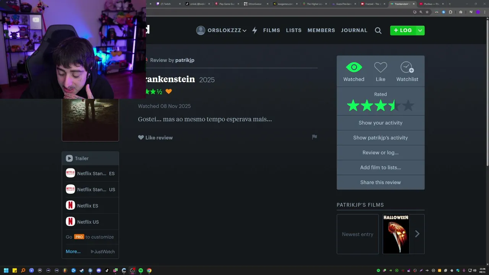Viewport: 489px width, 275px height.
Task: Click Show your activity
Action: click(381, 123)
